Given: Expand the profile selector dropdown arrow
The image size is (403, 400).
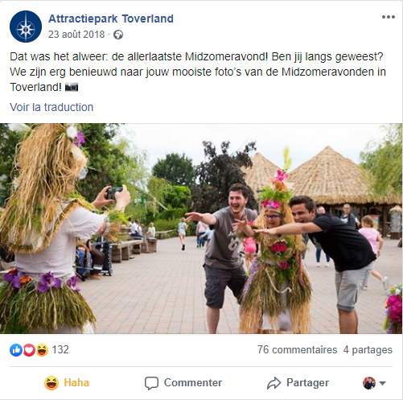Looking at the screenshot, I should 383,383.
